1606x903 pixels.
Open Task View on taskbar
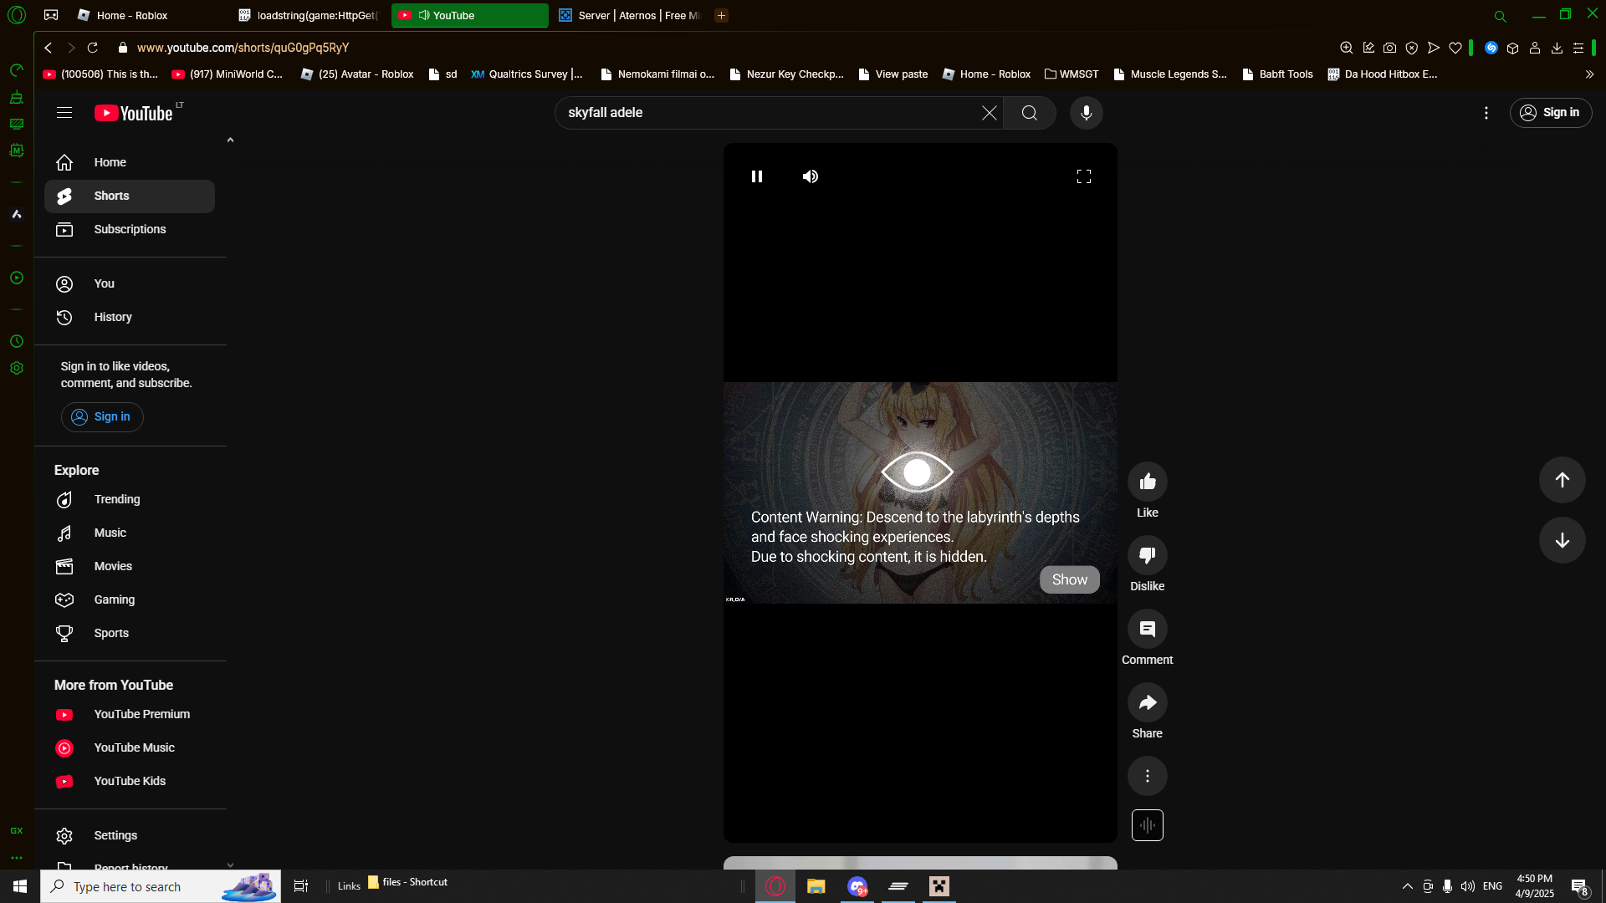pyautogui.click(x=301, y=886)
